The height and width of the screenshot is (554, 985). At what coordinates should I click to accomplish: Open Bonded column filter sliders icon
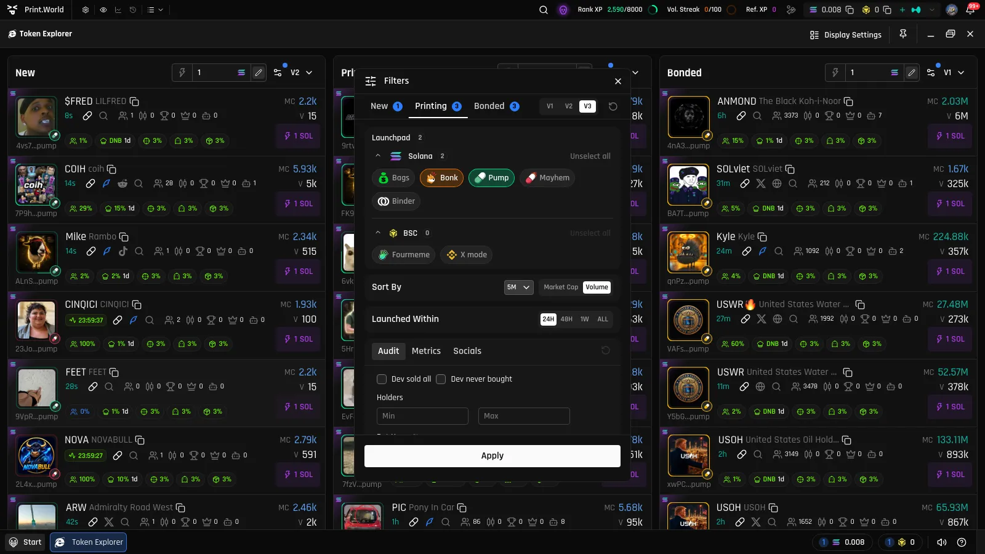[x=931, y=73]
